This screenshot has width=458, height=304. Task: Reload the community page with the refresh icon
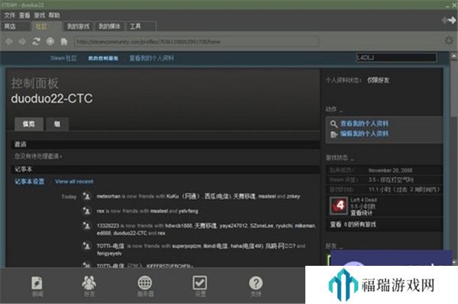36,41
